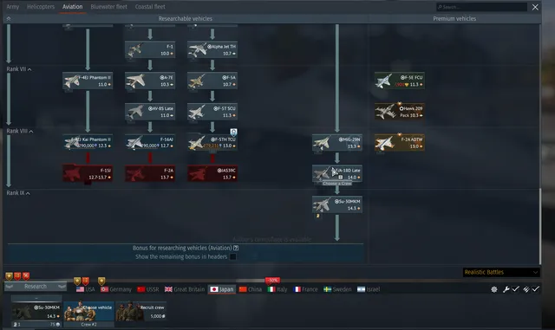
Task: Select the Germany nation tab
Action: 115,289
